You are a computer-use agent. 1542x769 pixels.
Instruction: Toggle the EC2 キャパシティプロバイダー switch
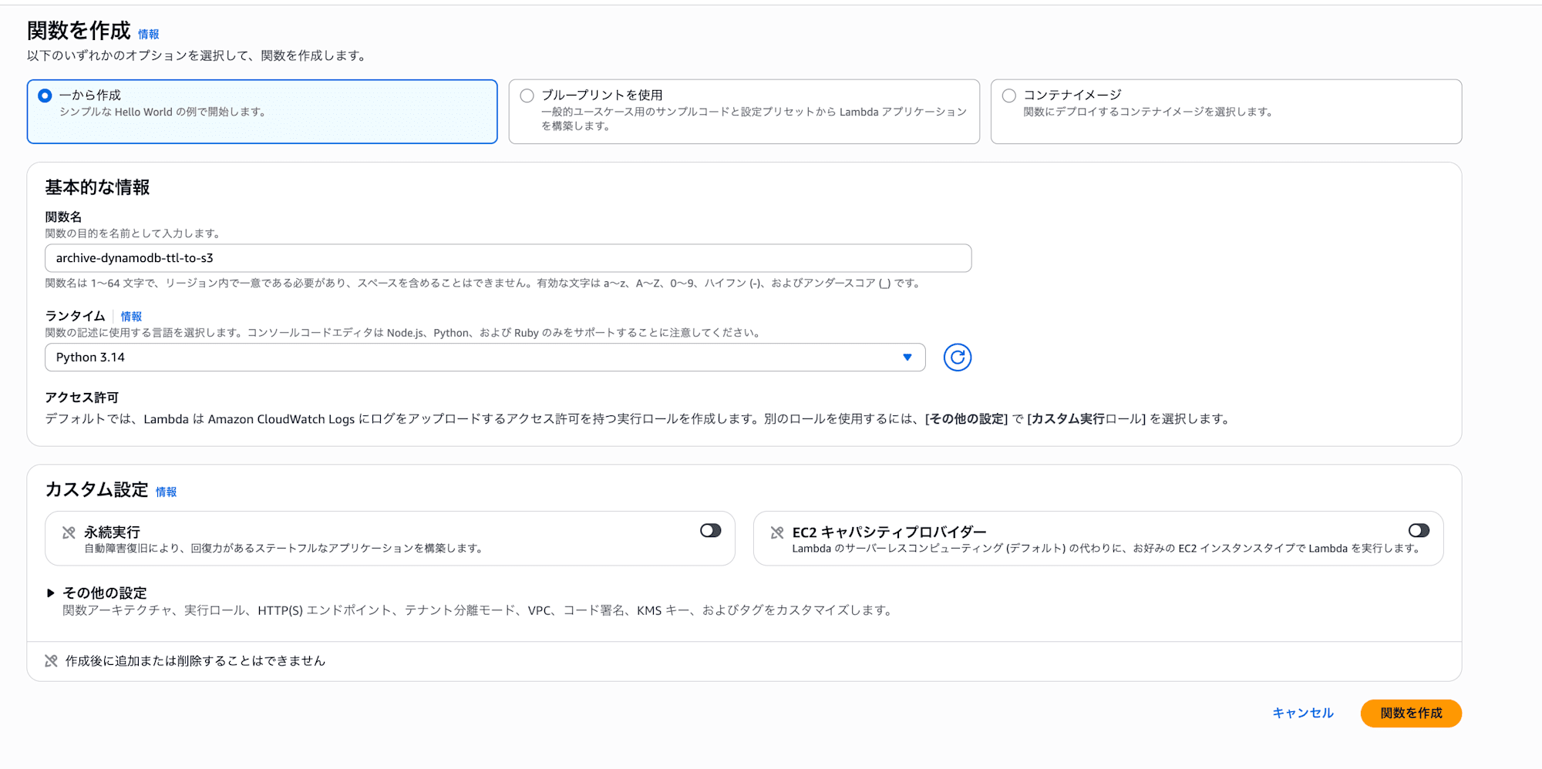point(1419,531)
